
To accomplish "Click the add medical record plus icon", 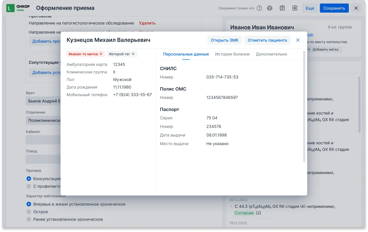I will coord(295,8).
